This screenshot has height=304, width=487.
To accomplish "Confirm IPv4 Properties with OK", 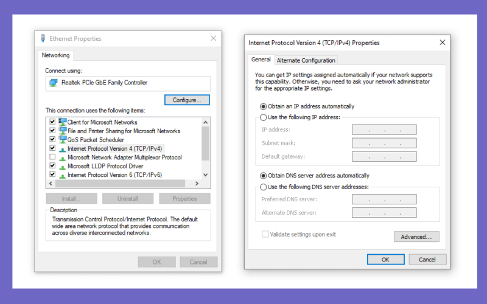I will [386, 260].
